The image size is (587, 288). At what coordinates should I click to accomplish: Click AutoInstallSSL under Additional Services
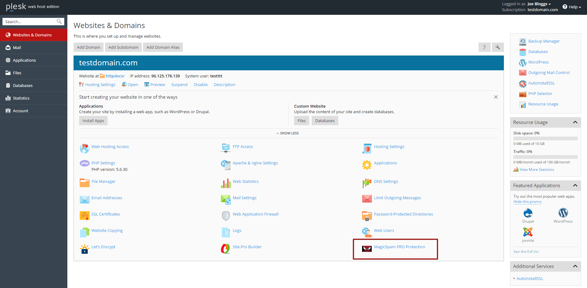coord(530,278)
